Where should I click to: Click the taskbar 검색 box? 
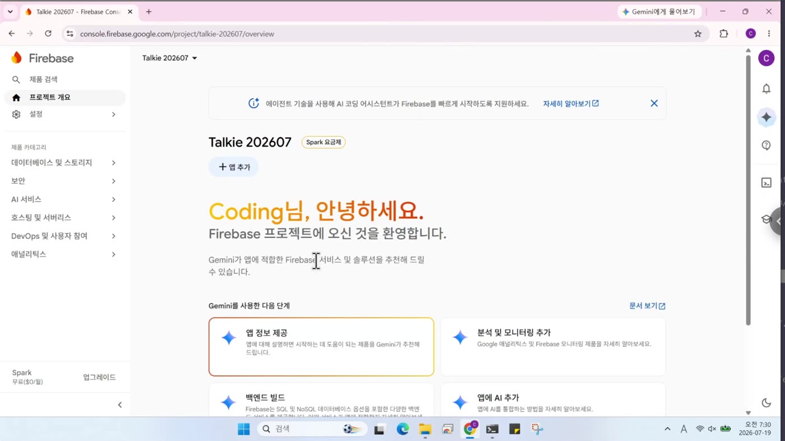tap(312, 429)
